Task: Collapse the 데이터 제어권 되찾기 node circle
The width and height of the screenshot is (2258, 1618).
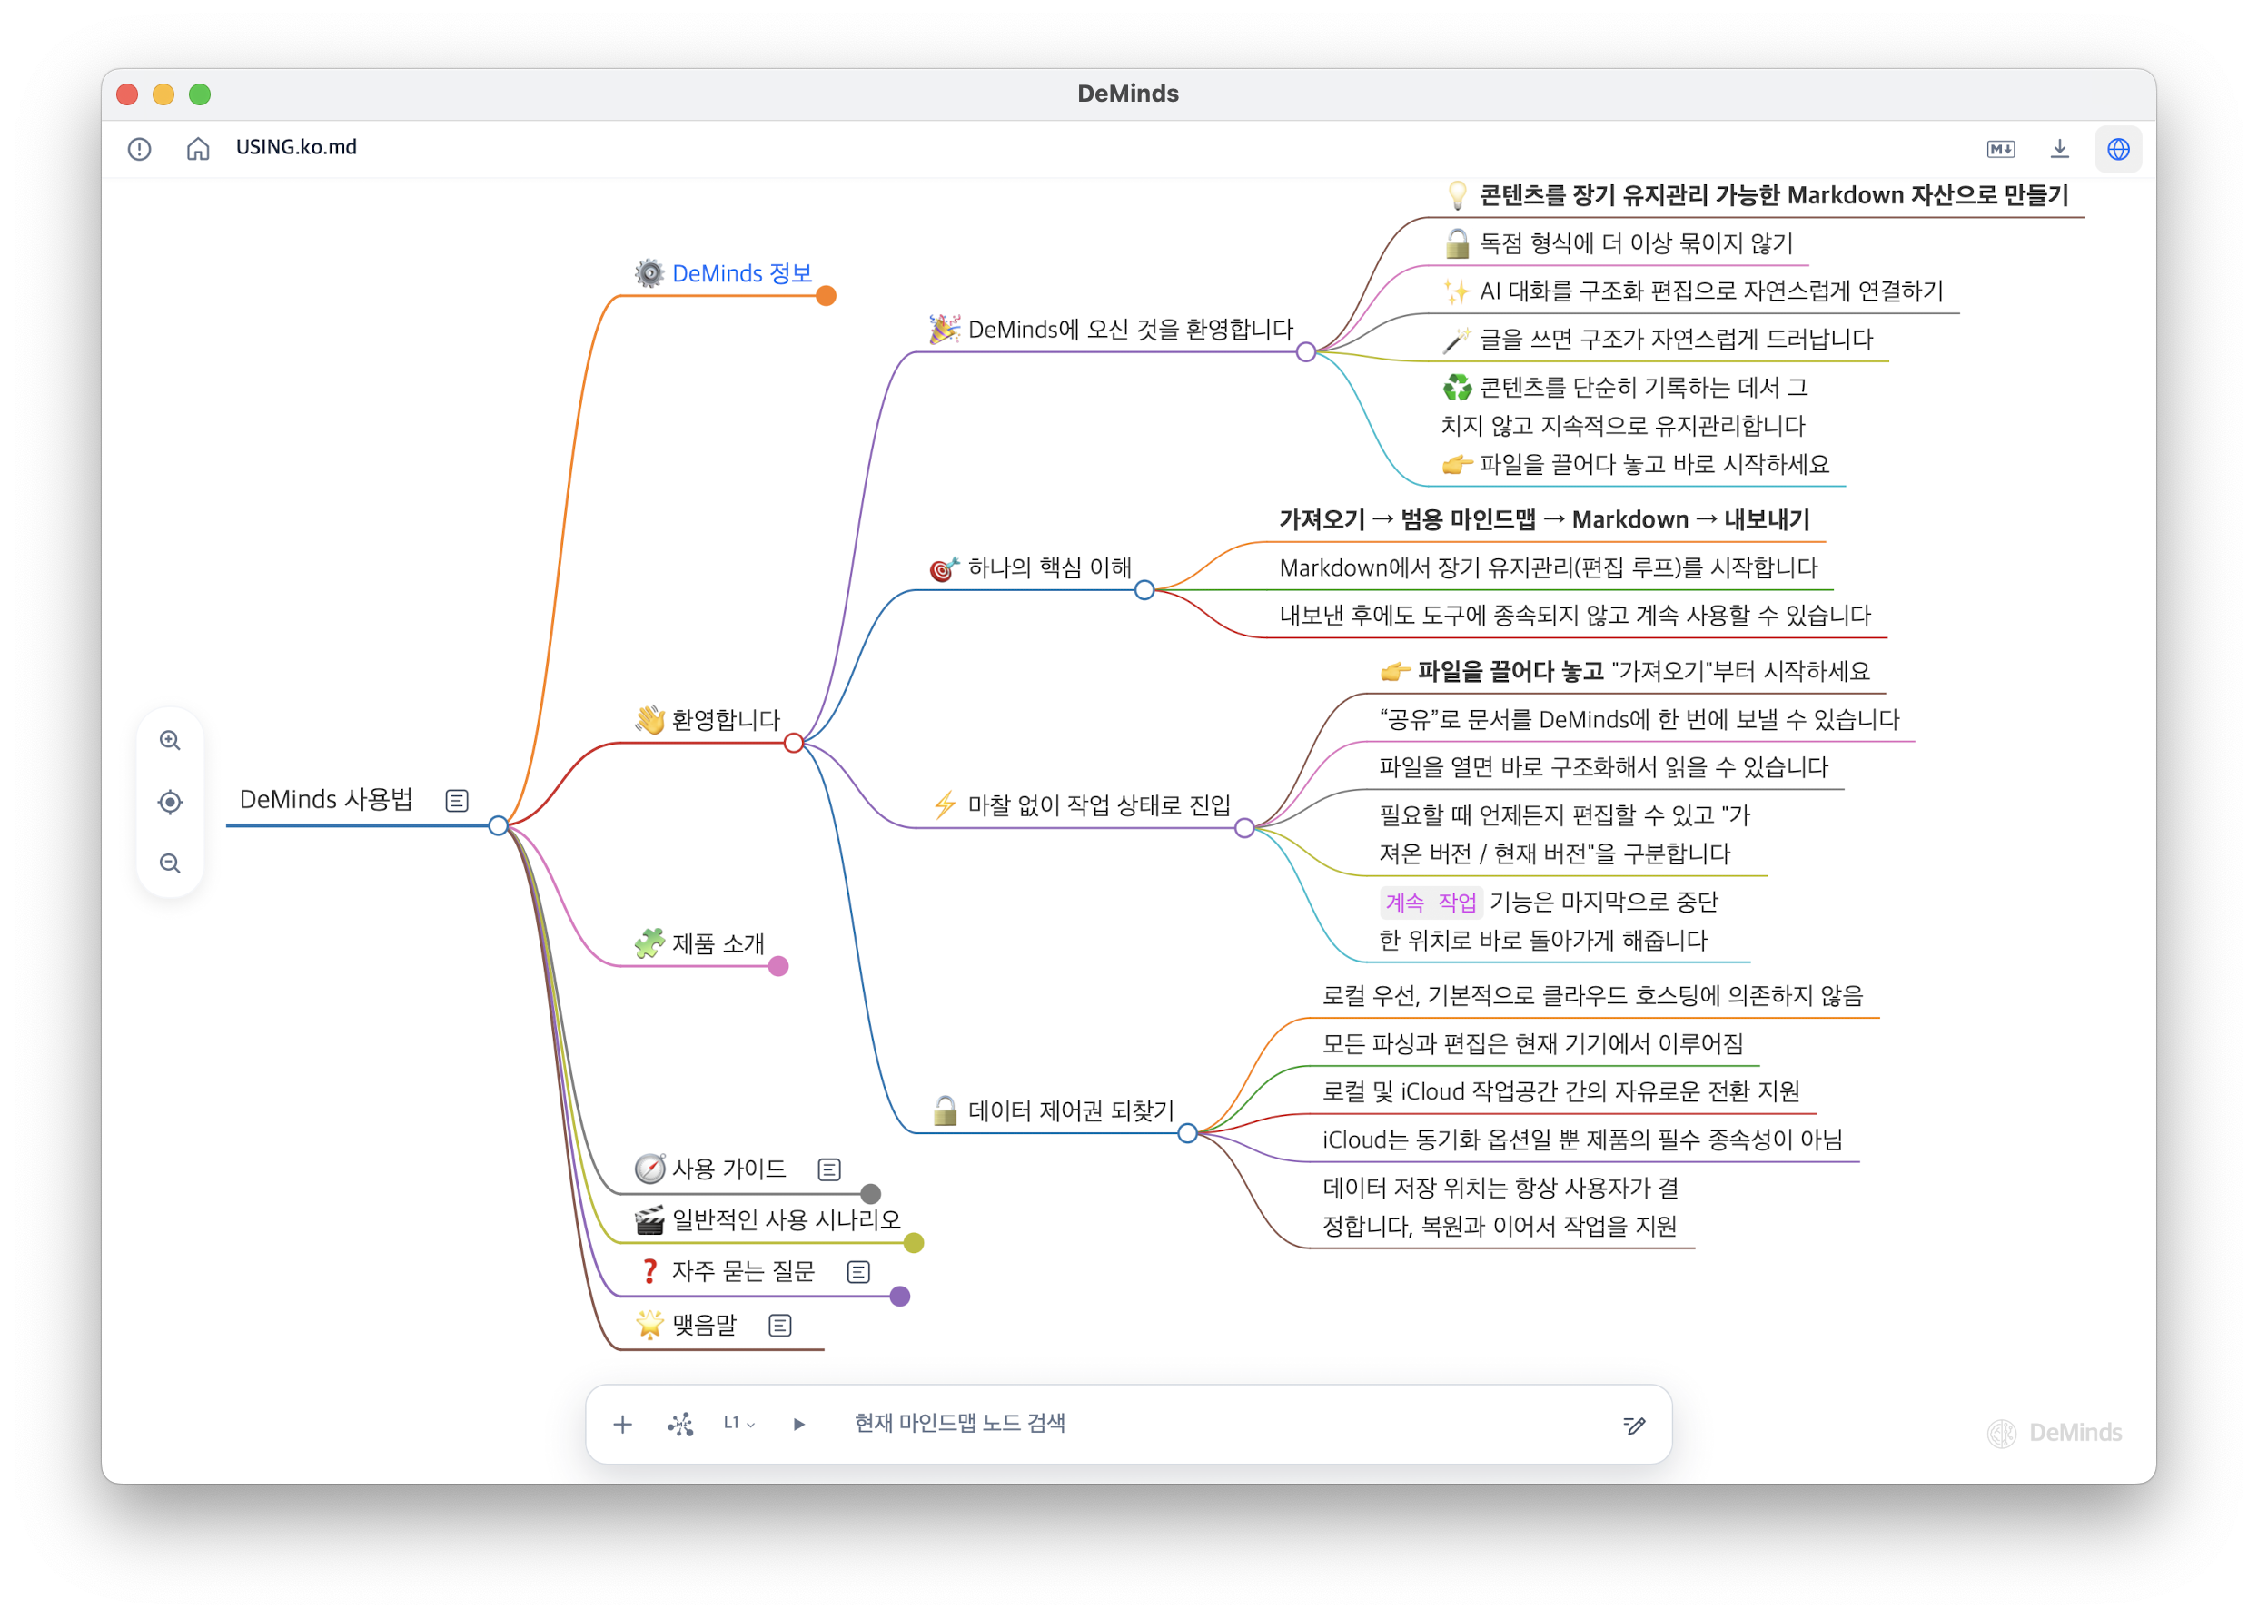Action: (x=1188, y=1134)
